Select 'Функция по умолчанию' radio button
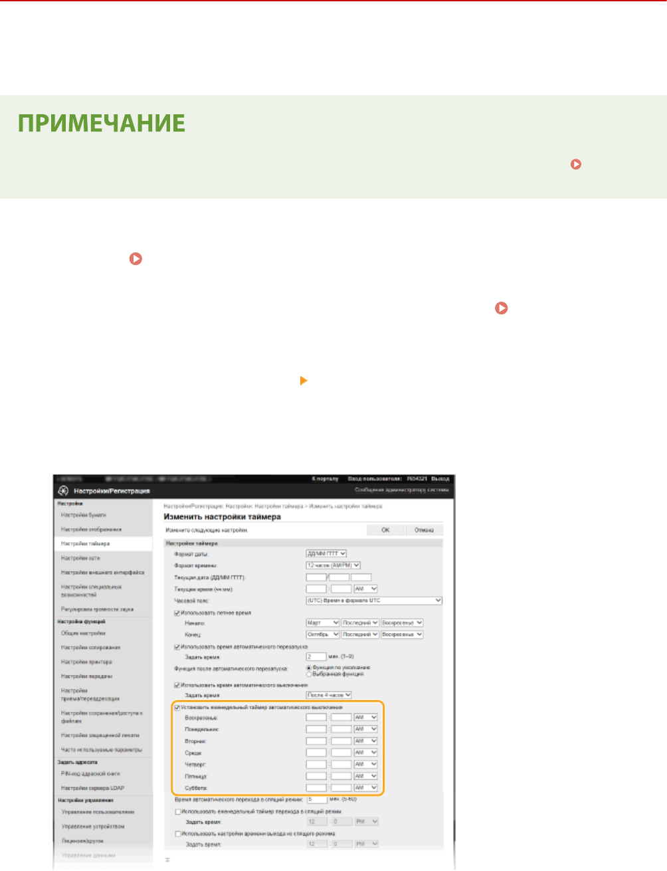Screen dimensions: 667x871 [309, 668]
